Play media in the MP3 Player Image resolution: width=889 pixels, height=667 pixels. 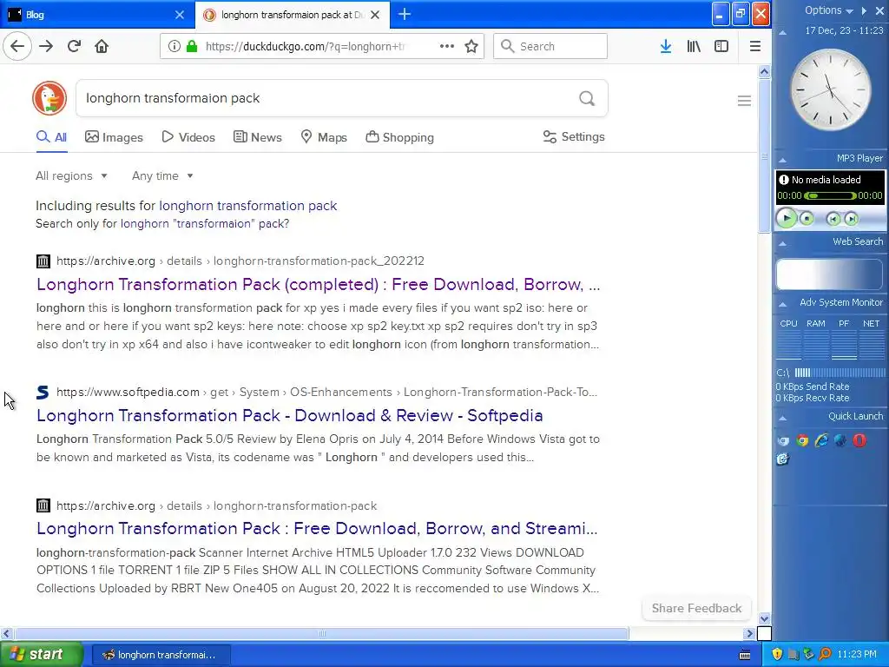[x=787, y=218]
